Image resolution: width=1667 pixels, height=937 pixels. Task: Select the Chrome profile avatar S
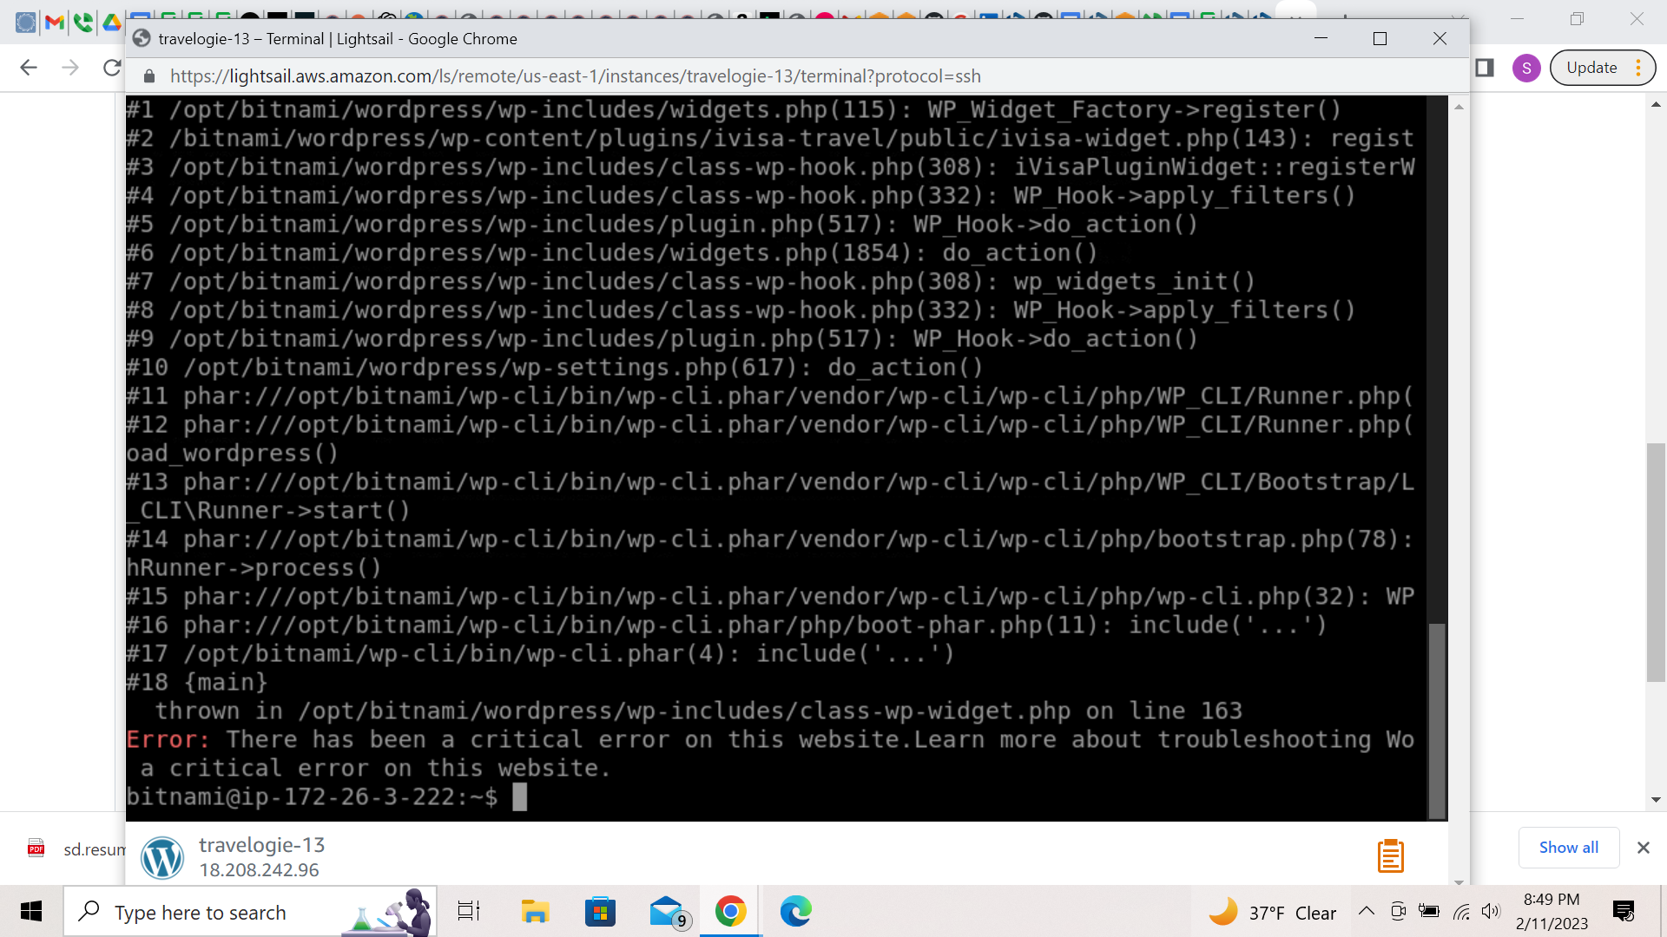1526,68
